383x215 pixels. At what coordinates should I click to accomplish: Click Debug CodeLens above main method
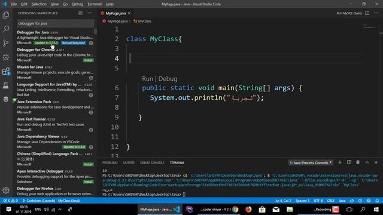(168, 79)
